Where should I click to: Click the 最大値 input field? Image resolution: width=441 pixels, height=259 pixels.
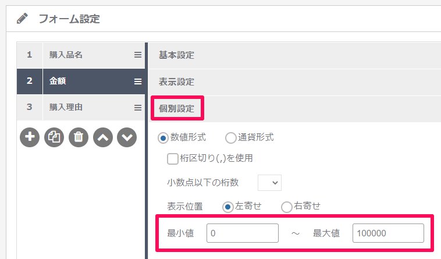coord(388,233)
